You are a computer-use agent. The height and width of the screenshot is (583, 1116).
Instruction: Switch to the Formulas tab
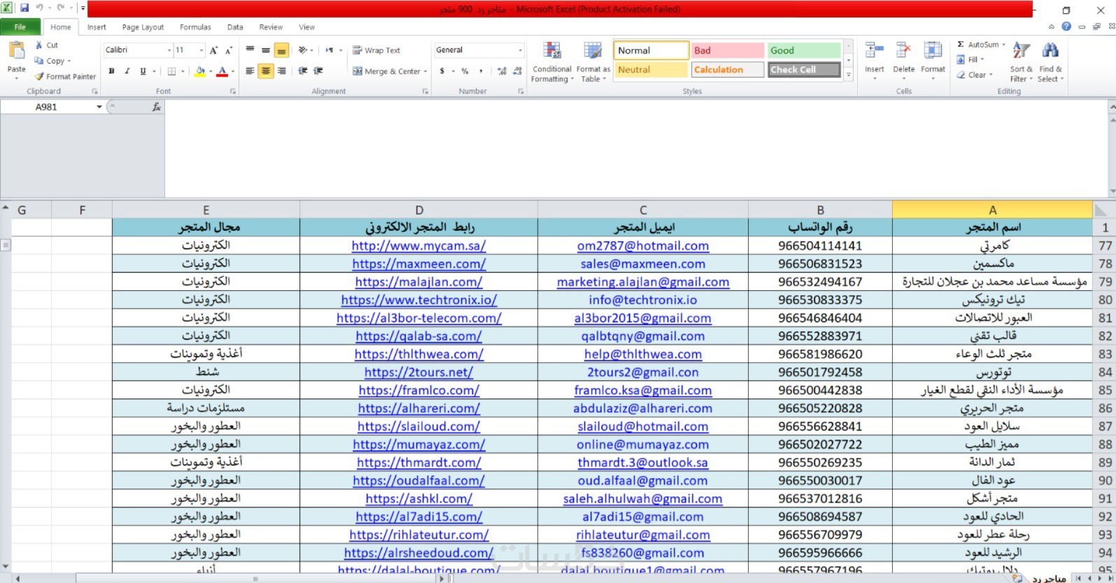pos(195,27)
